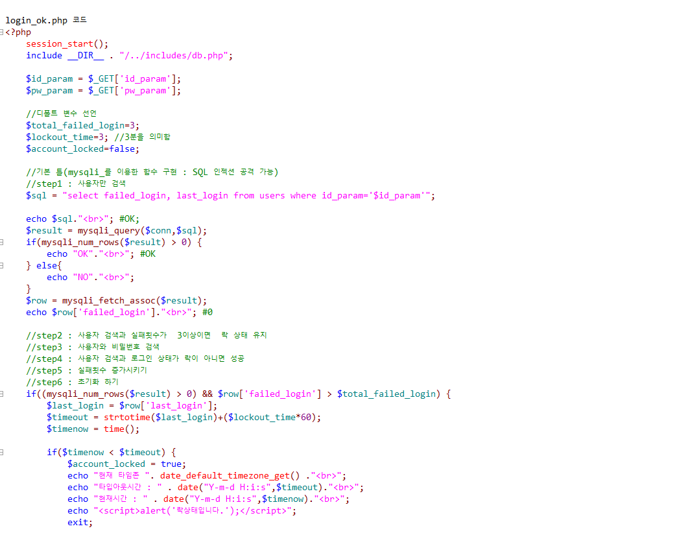688x533 pixels.
Task: Click the '$total_failed_login=3;' line
Action: click(x=82, y=125)
